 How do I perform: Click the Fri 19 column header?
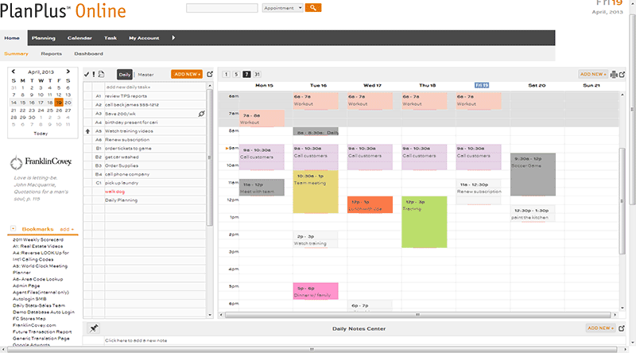[482, 85]
